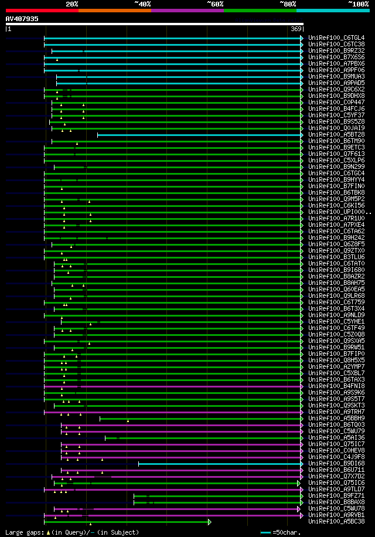The width and height of the screenshot is (375, 537).
Task: Select label UniRef100_B6TM90
Action: click(336, 141)
